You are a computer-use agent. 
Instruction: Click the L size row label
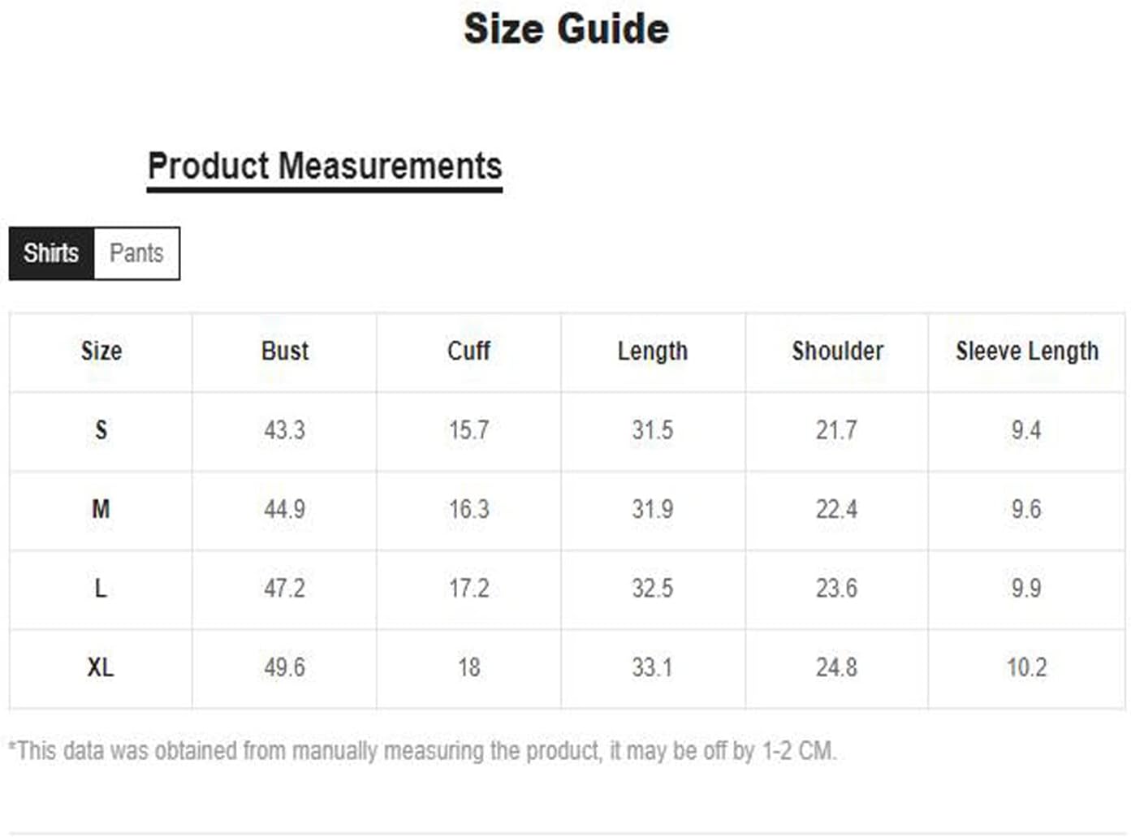(x=101, y=588)
